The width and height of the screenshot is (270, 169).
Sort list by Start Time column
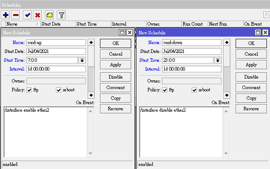pos(93,24)
